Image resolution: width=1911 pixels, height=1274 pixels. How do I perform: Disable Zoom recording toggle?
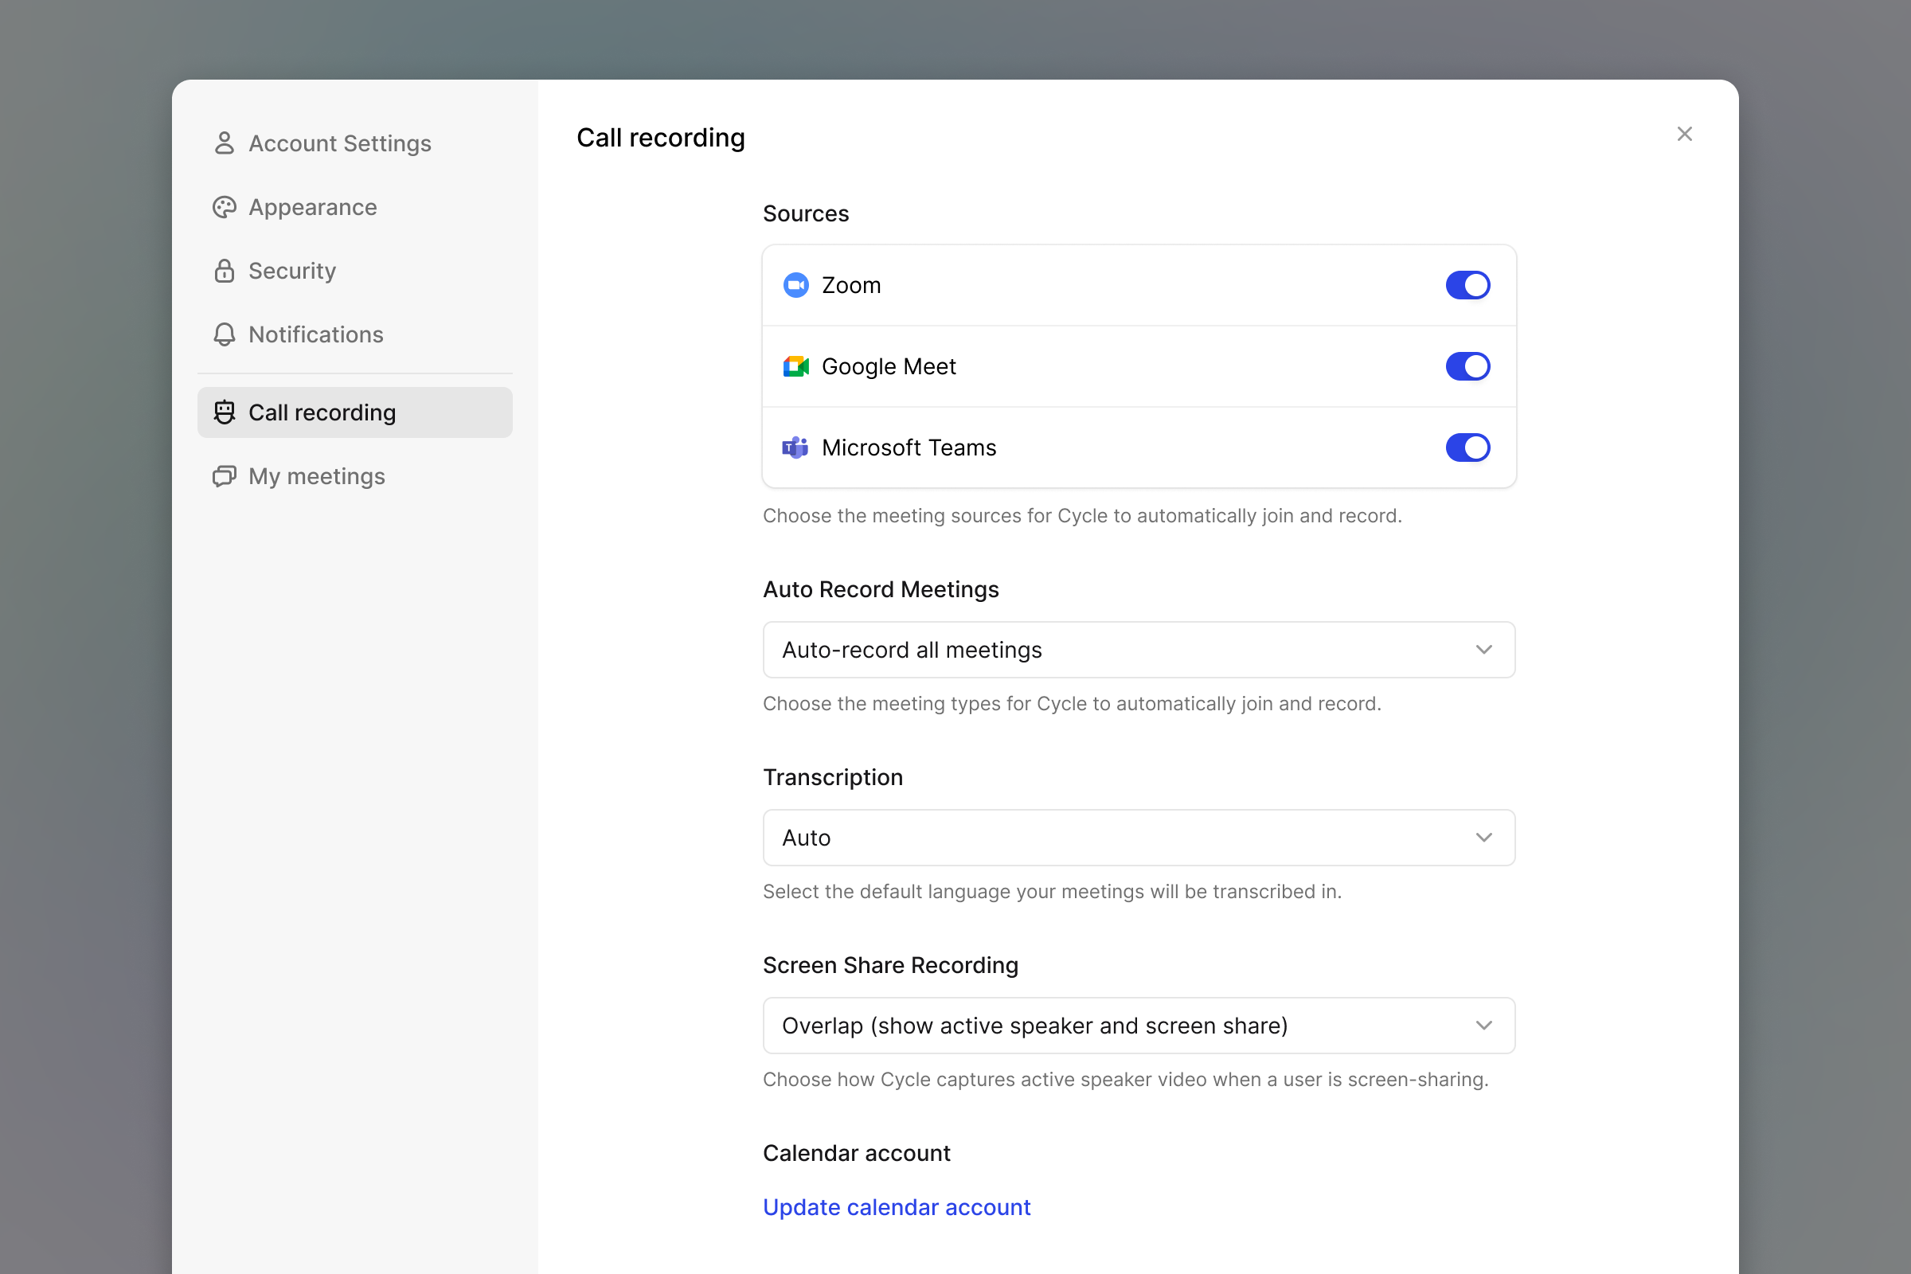(x=1467, y=285)
